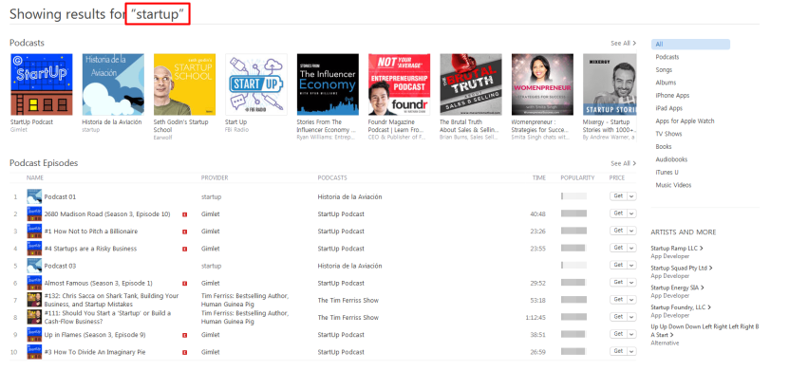Viewport: 789px width, 371px height.
Task: Click Get for 2680 Madison Road episode
Action: (618, 213)
